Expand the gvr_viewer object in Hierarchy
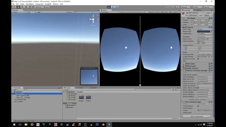 click(x=14, y=102)
